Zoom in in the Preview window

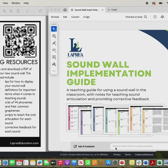11,11
